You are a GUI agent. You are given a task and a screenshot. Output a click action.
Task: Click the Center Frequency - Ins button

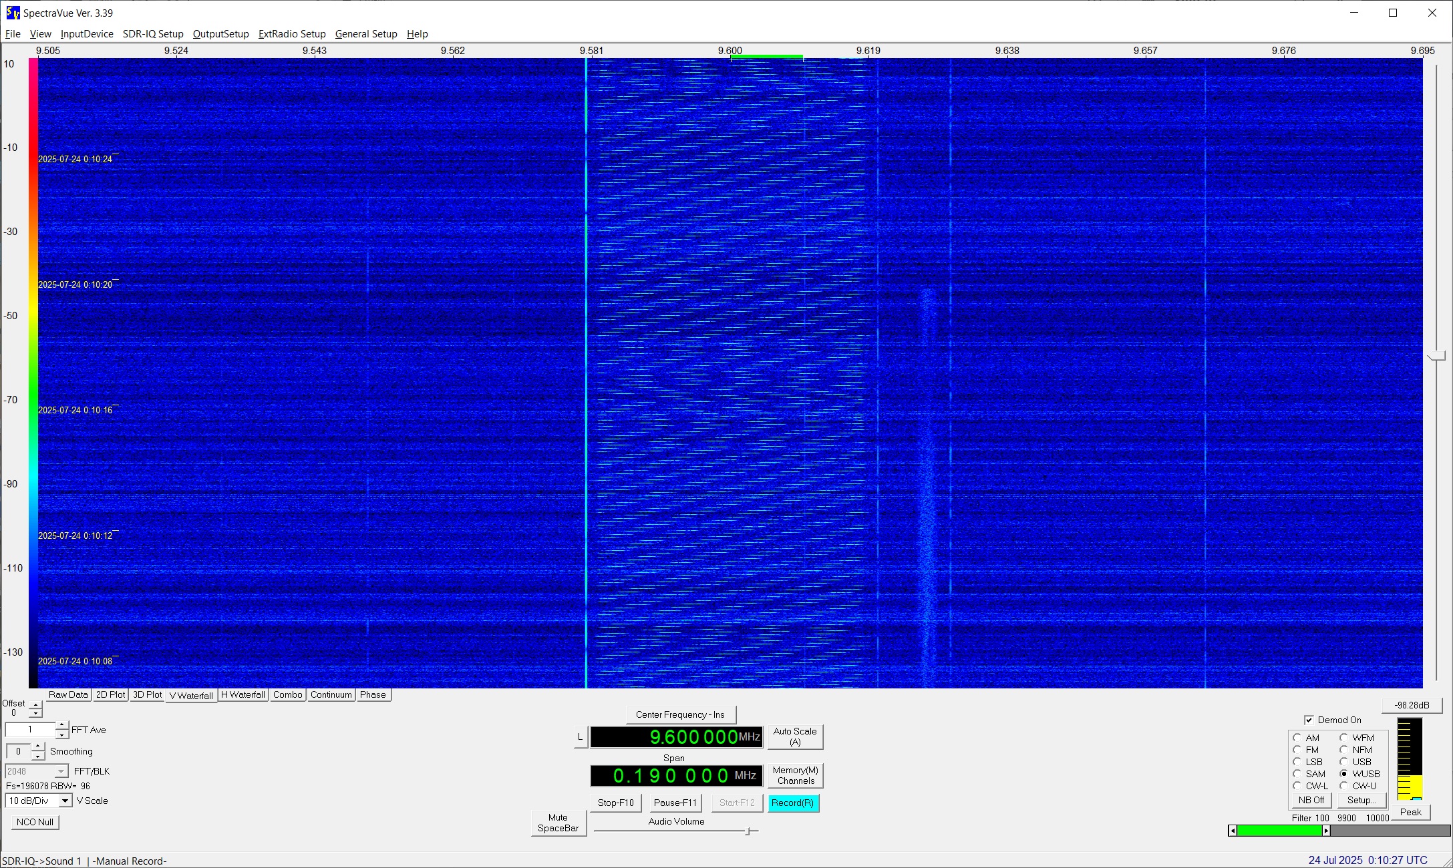(680, 714)
